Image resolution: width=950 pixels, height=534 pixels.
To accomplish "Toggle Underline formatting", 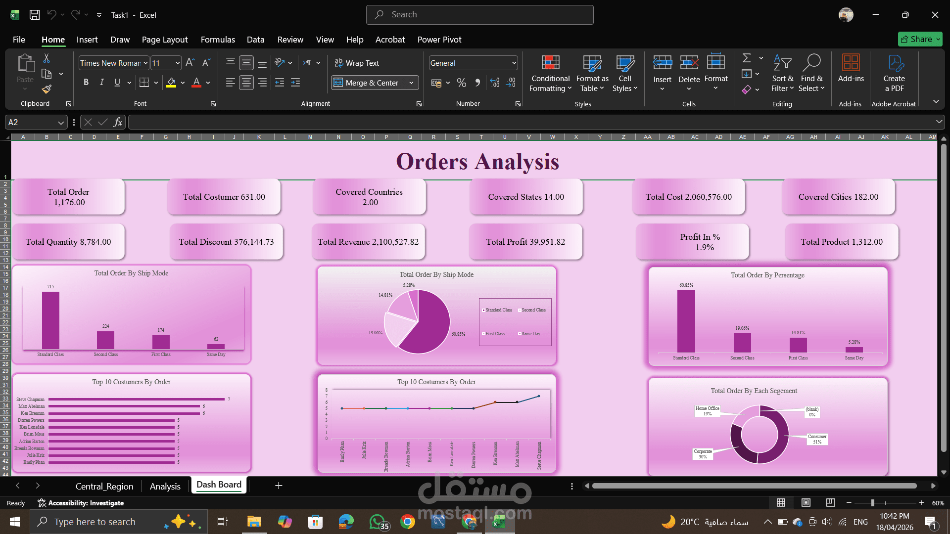I will [117, 83].
